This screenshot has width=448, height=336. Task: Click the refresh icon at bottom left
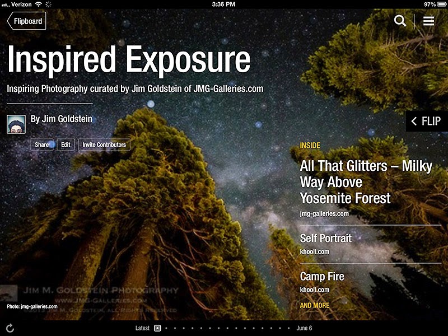pyautogui.click(x=10, y=328)
